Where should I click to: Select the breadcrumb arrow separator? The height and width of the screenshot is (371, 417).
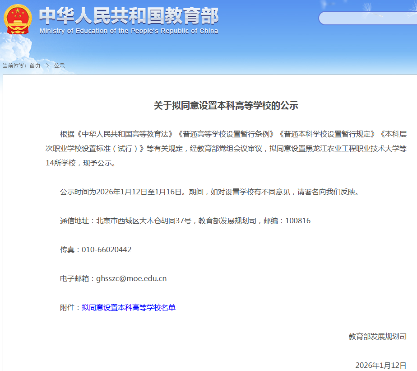46,65
